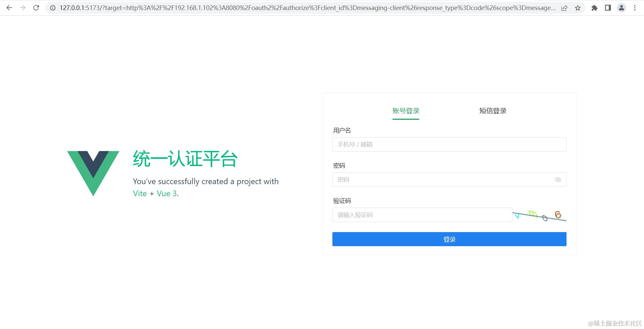Click the back navigation arrow

9,8
